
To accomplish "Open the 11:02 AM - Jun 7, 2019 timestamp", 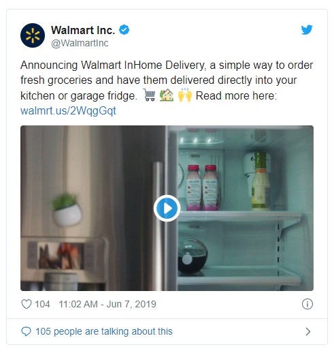I will [107, 304].
